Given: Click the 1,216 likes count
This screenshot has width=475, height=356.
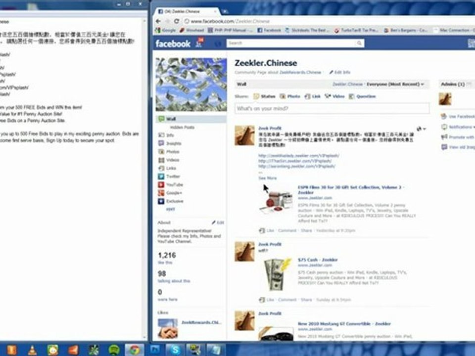Looking at the screenshot, I should pos(167,256).
